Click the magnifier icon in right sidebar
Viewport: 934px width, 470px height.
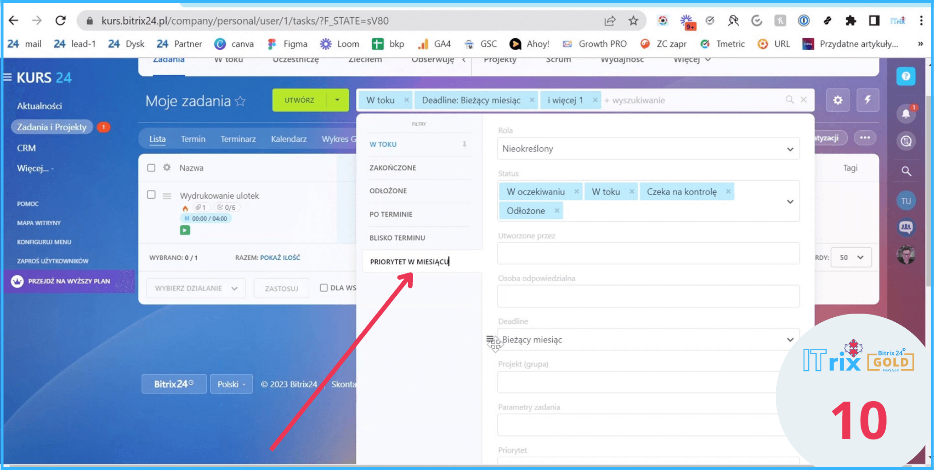click(906, 171)
